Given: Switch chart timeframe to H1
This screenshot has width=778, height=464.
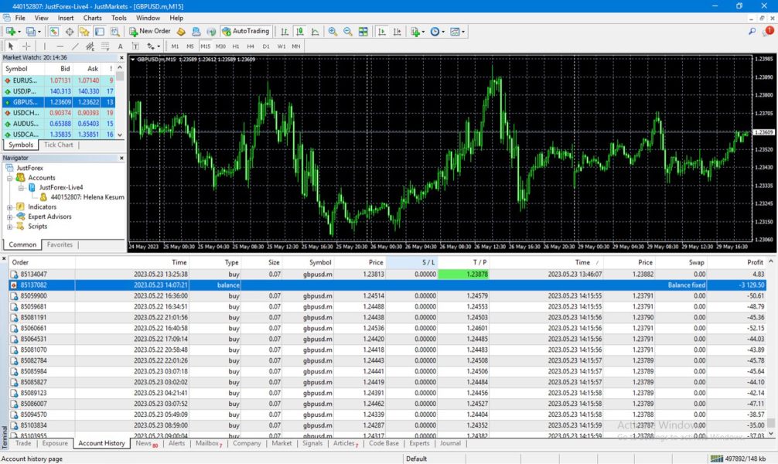Looking at the screenshot, I should pos(236,46).
